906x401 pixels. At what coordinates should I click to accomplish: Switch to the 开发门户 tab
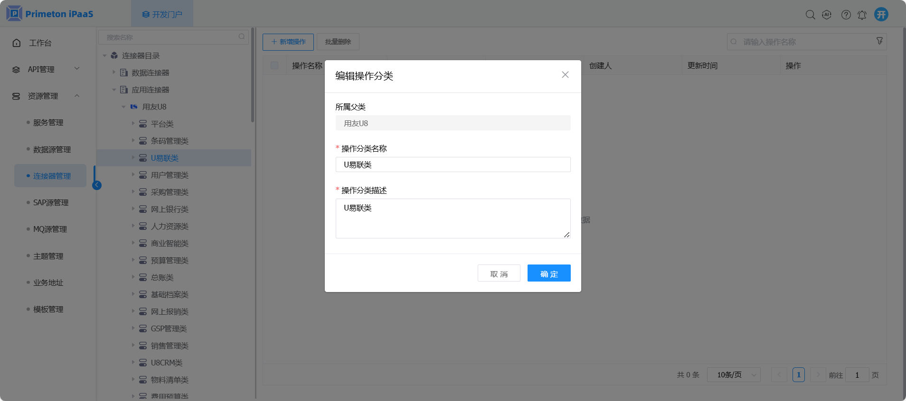pos(162,14)
